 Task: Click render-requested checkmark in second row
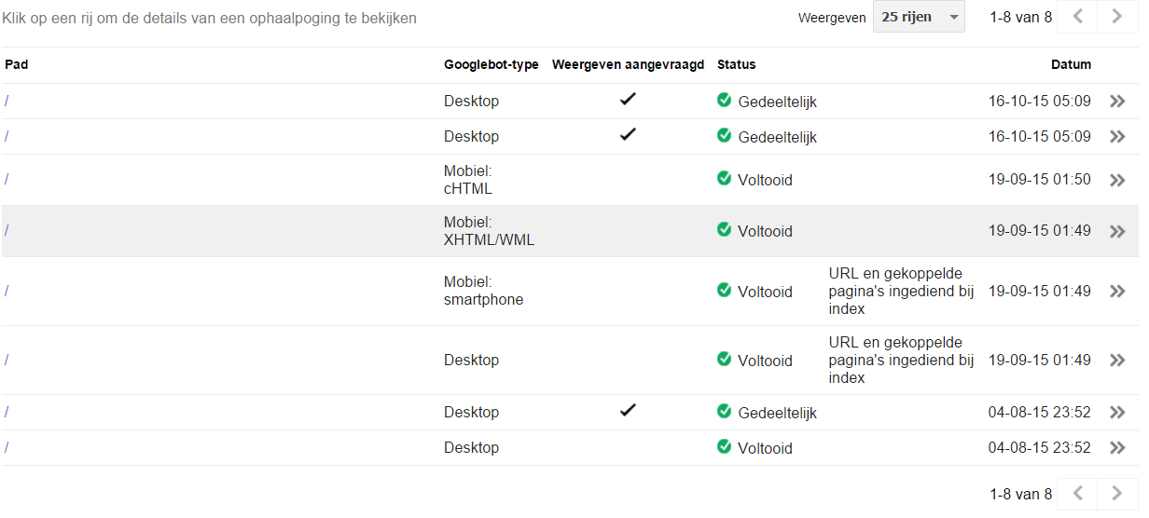628,135
